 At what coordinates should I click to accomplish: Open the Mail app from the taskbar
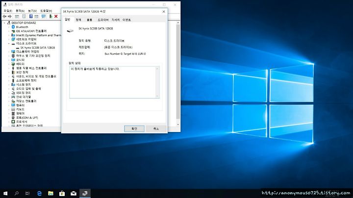[x=74, y=193]
